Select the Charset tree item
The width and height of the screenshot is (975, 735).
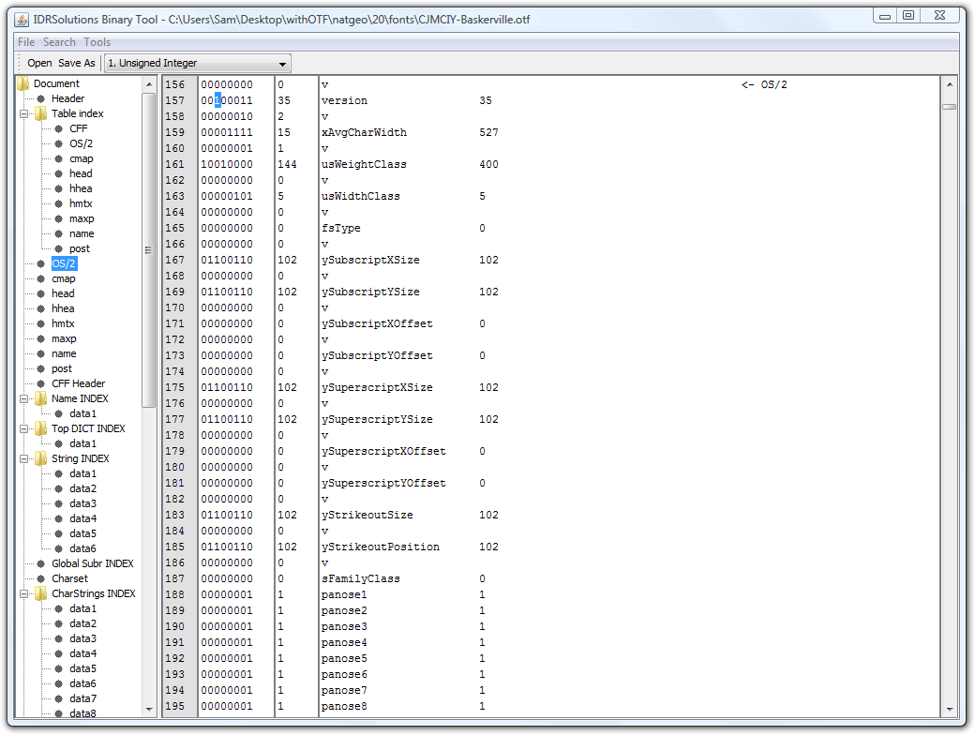pyautogui.click(x=69, y=578)
